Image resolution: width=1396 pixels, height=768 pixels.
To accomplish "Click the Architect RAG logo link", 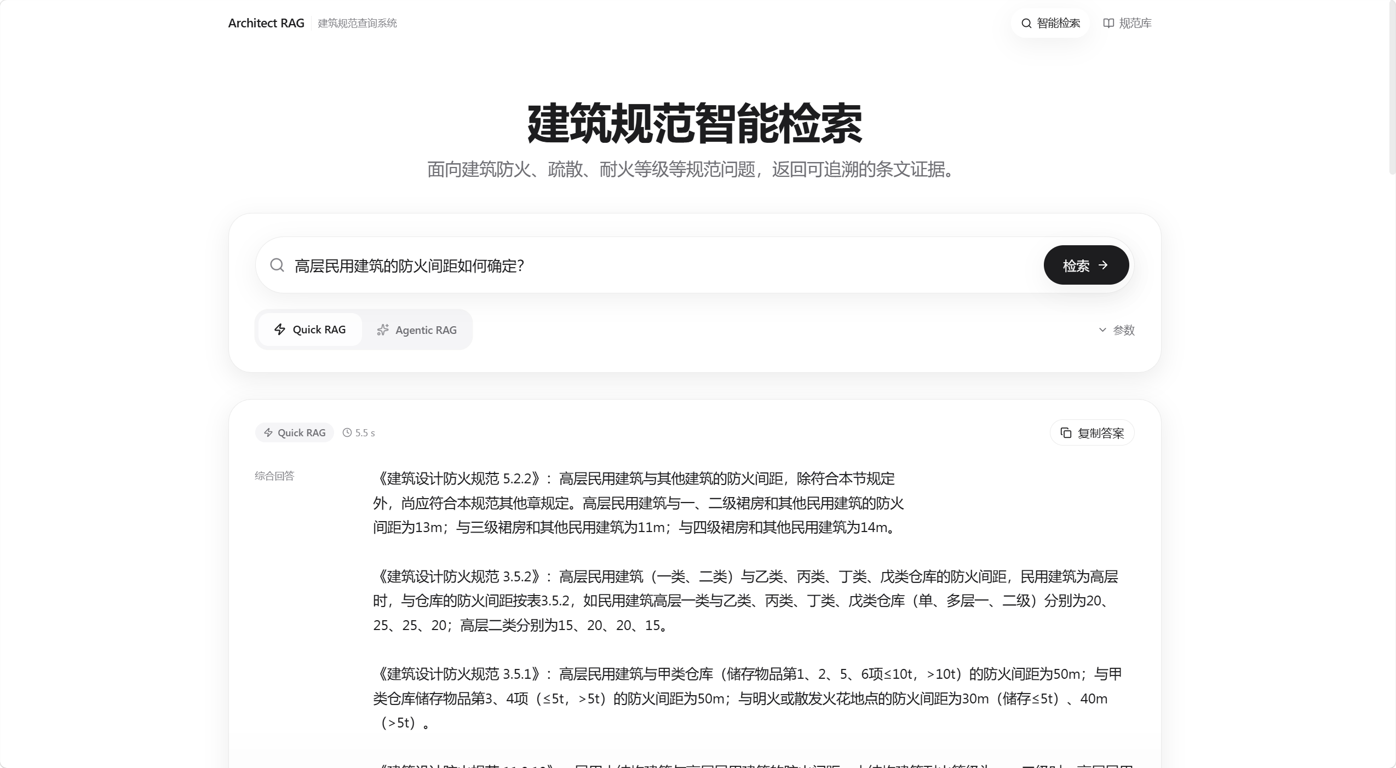I will (266, 23).
